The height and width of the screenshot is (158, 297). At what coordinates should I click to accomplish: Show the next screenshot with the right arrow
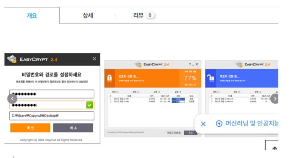pyautogui.click(x=275, y=99)
